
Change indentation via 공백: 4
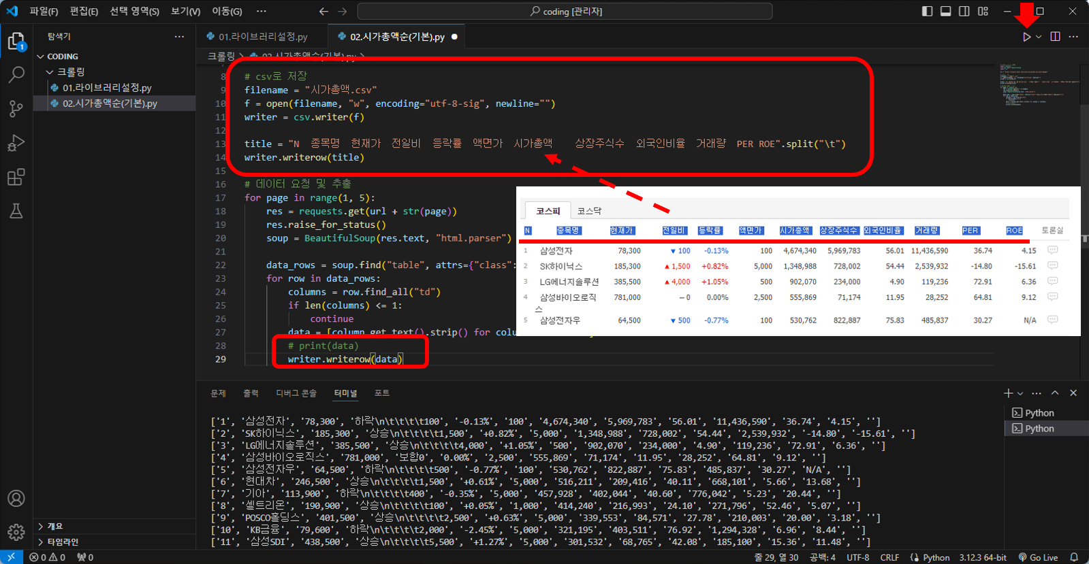(x=823, y=557)
